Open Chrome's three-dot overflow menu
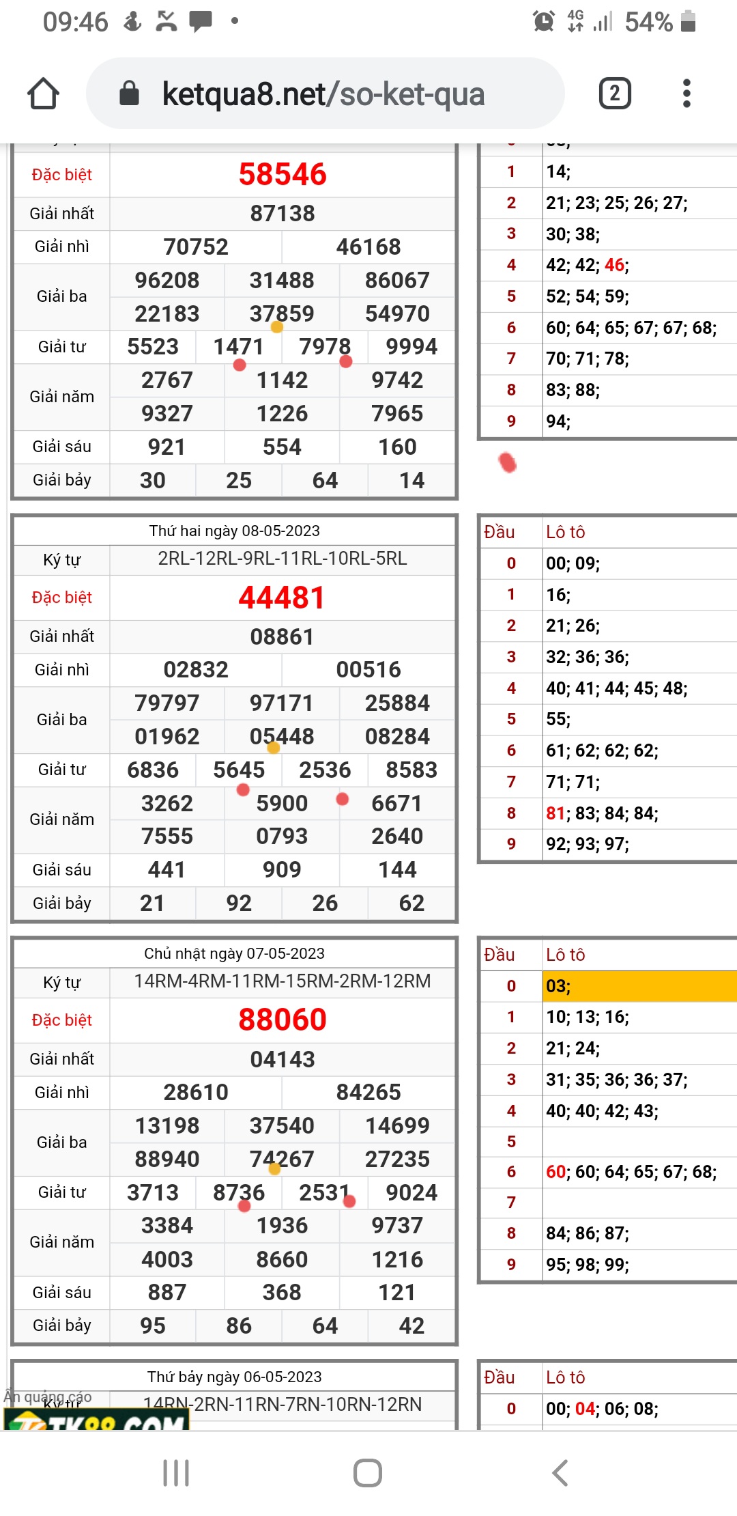The height and width of the screenshot is (1516, 737). (687, 94)
